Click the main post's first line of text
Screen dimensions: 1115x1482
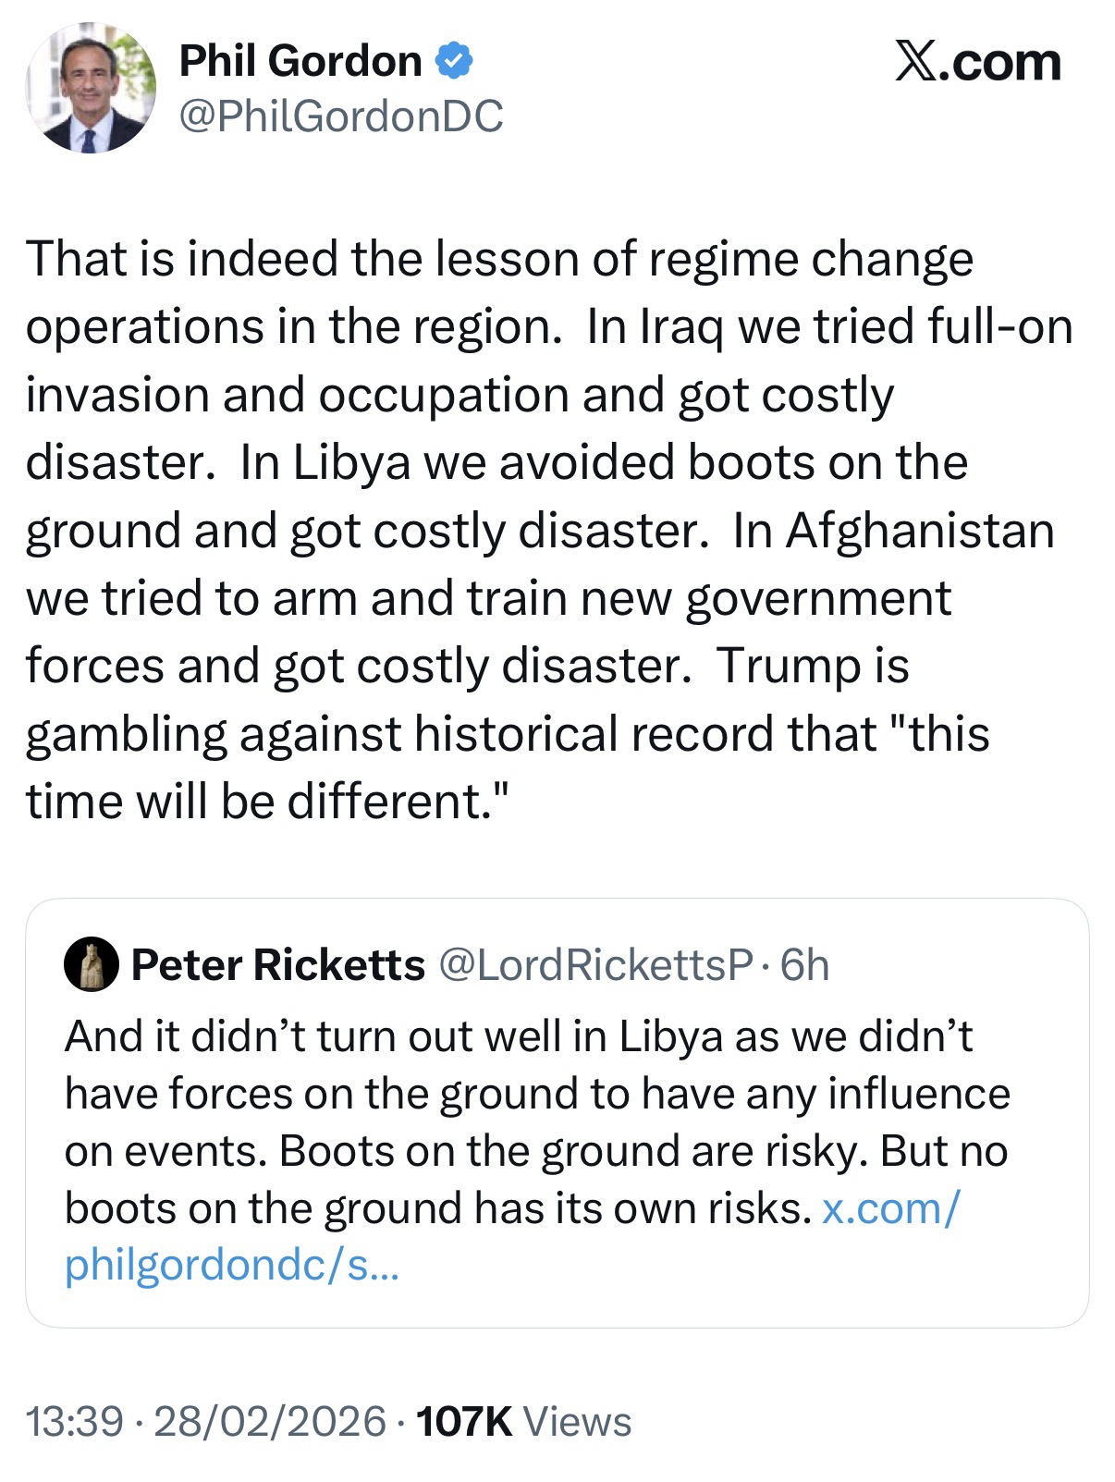click(499, 259)
